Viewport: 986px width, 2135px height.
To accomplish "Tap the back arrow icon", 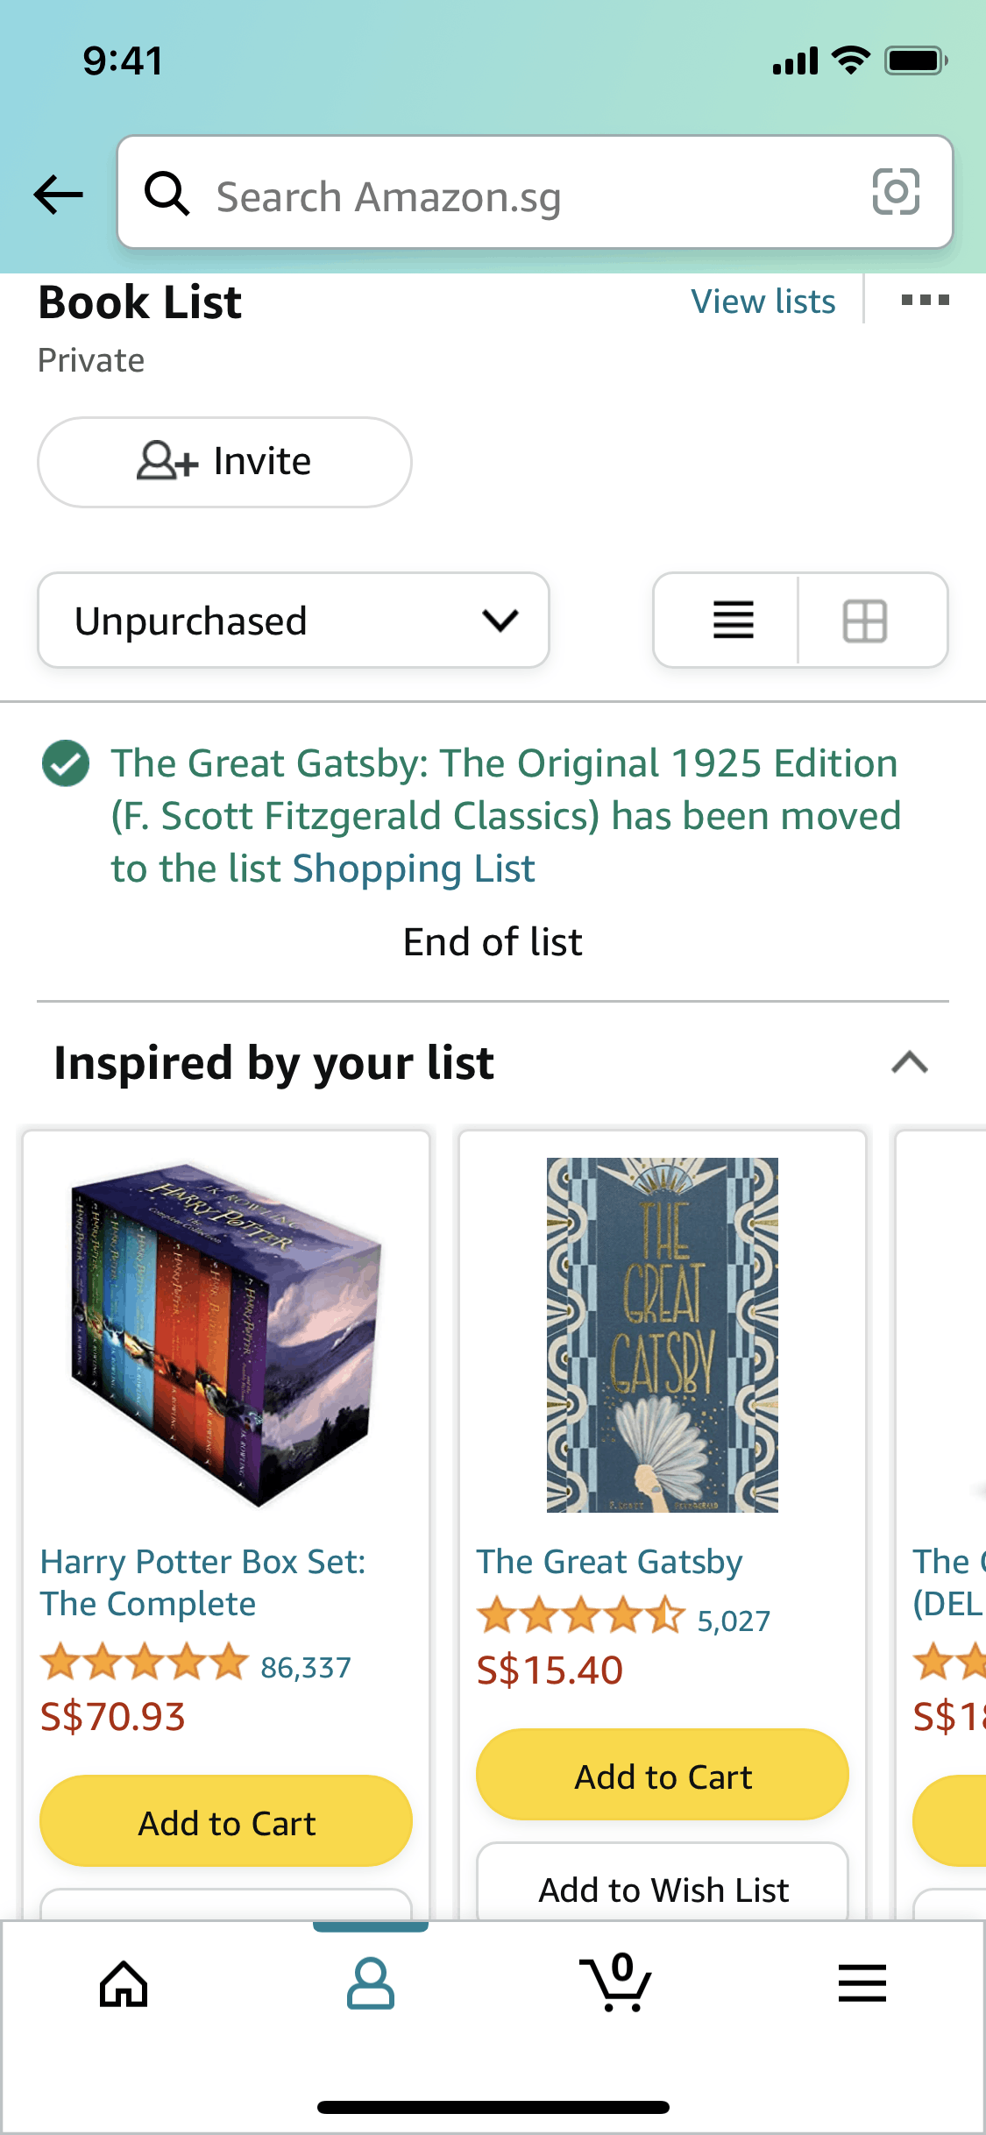I will (58, 194).
